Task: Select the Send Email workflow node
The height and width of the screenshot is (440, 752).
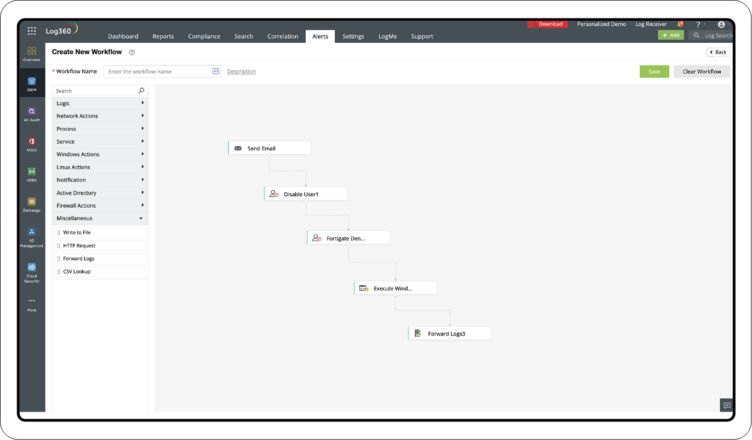Action: pyautogui.click(x=269, y=148)
